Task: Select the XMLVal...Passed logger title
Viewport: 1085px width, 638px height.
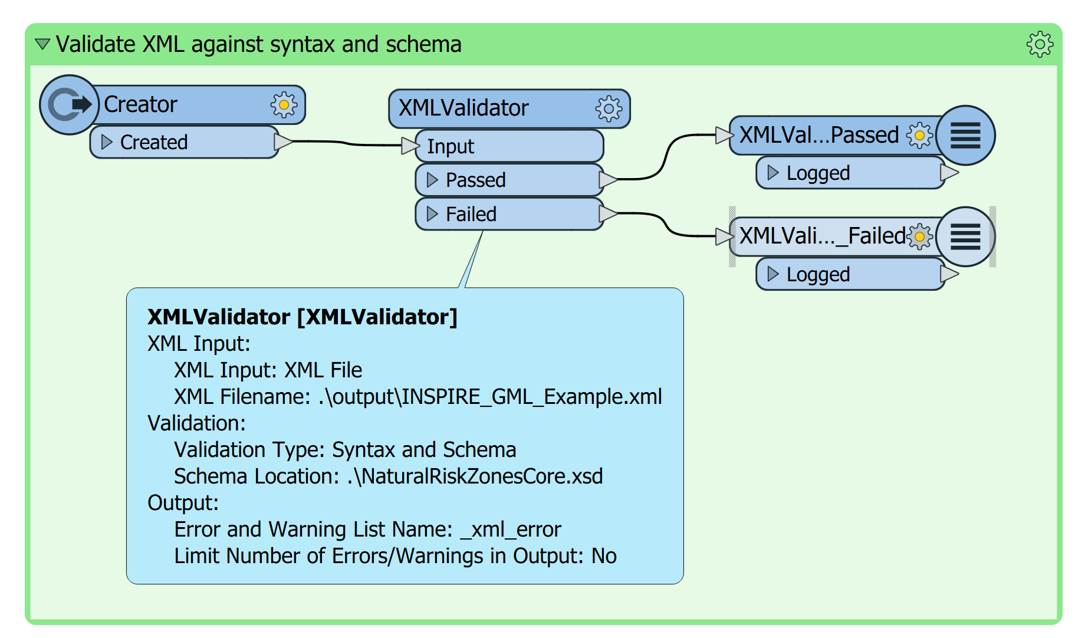Action: (819, 135)
